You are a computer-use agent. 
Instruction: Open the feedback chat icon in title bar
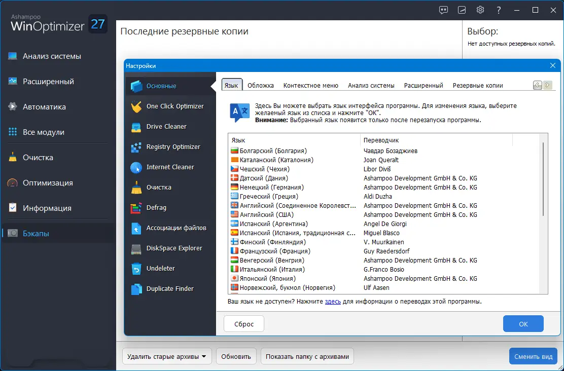pyautogui.click(x=443, y=10)
